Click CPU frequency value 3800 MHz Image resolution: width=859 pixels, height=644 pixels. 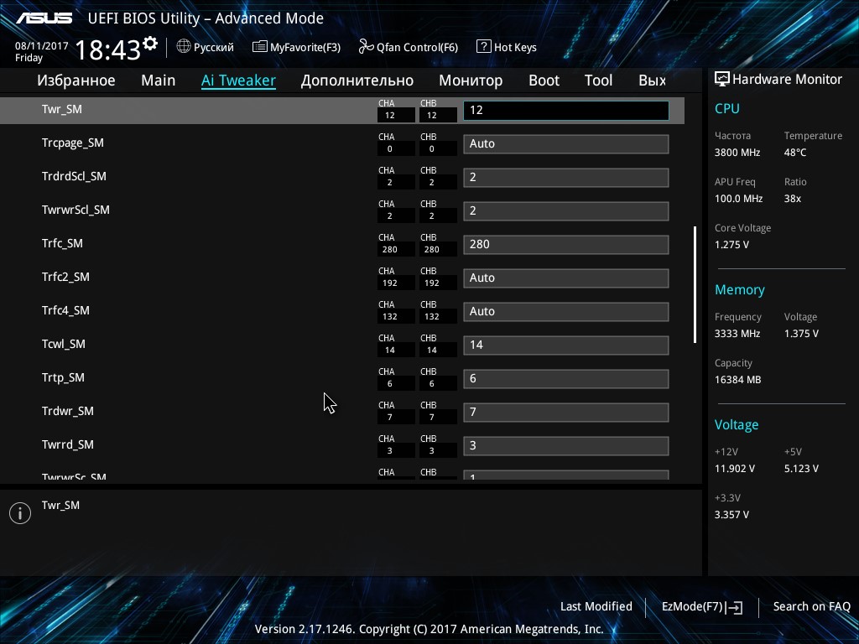[737, 153]
